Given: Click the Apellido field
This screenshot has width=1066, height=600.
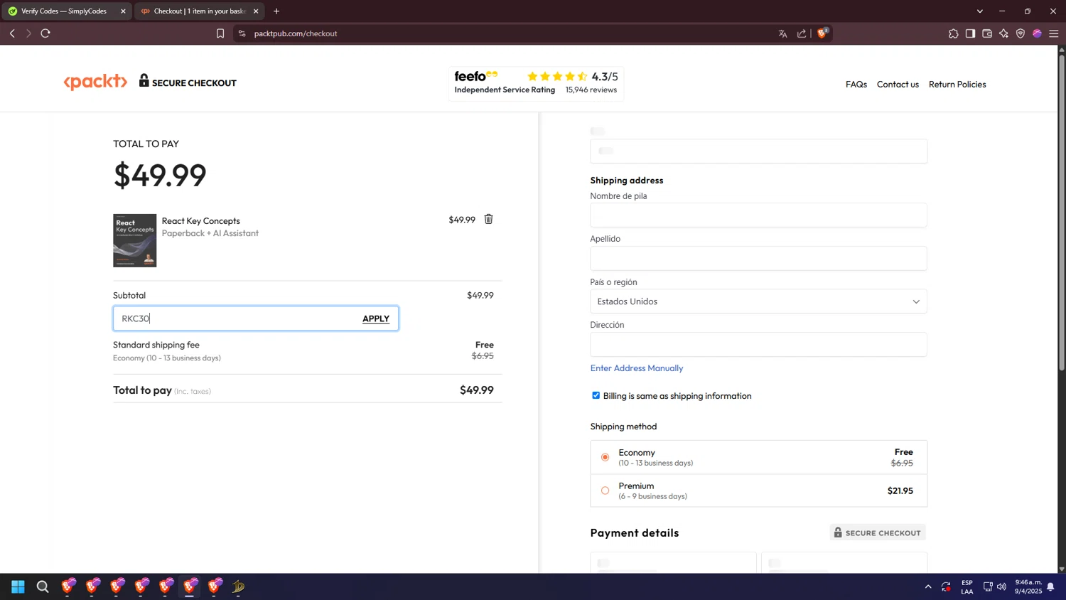Looking at the screenshot, I should tap(758, 258).
